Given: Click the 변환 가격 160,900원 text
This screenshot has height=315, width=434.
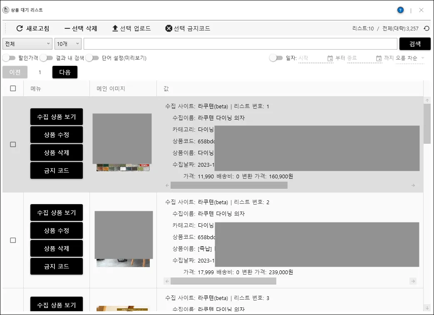Looking at the screenshot, I should point(268,176).
